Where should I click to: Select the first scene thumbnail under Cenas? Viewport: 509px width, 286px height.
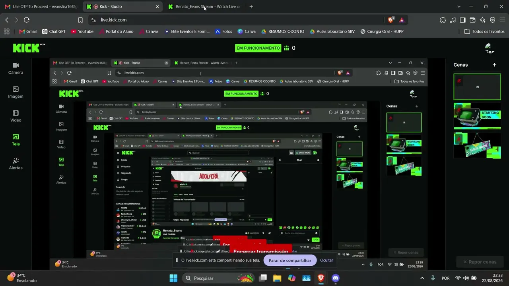pos(477,87)
